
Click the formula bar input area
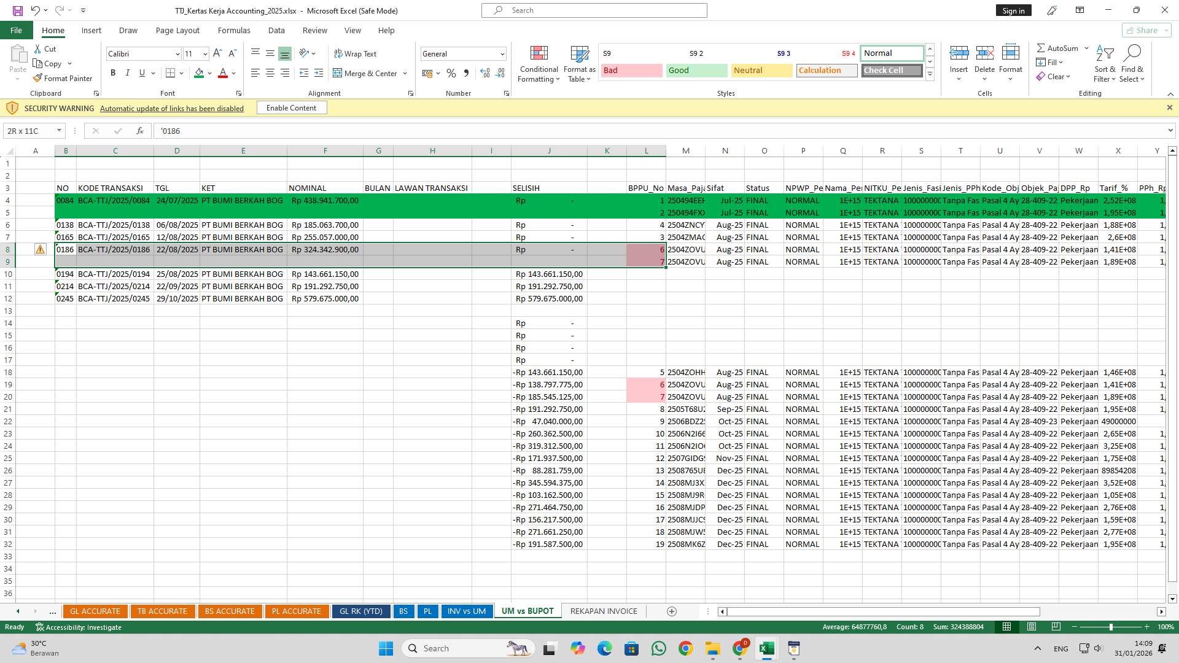click(x=430, y=130)
